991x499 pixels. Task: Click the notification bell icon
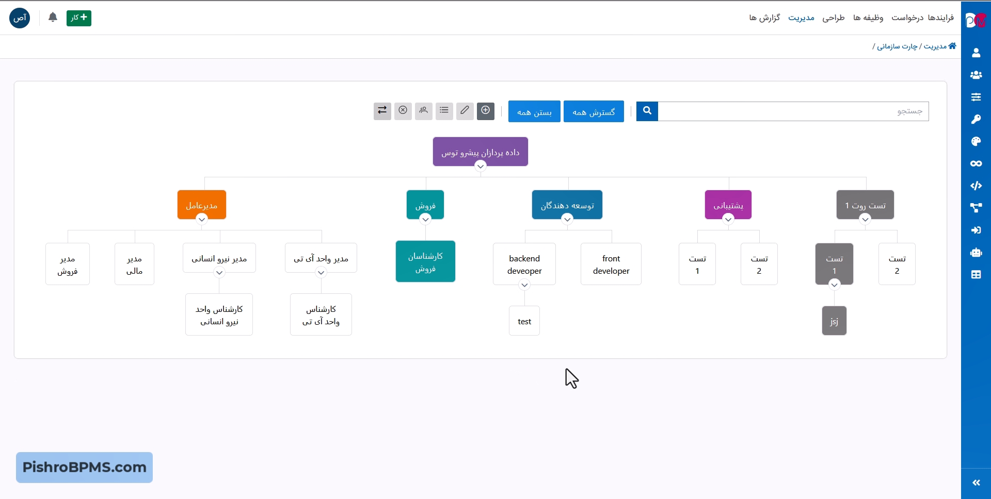pos(53,18)
